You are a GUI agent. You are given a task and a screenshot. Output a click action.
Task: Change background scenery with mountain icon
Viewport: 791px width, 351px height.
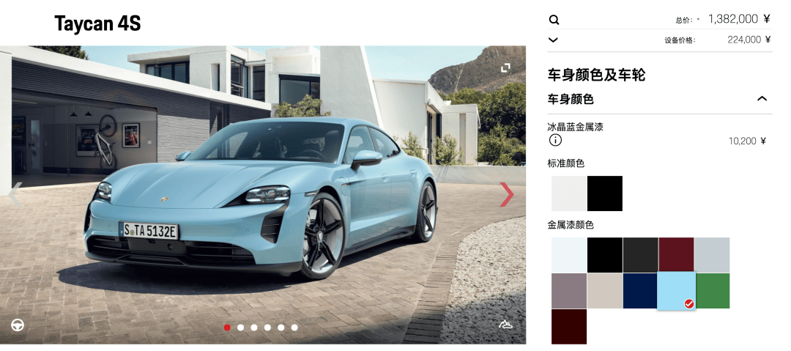coord(505,324)
